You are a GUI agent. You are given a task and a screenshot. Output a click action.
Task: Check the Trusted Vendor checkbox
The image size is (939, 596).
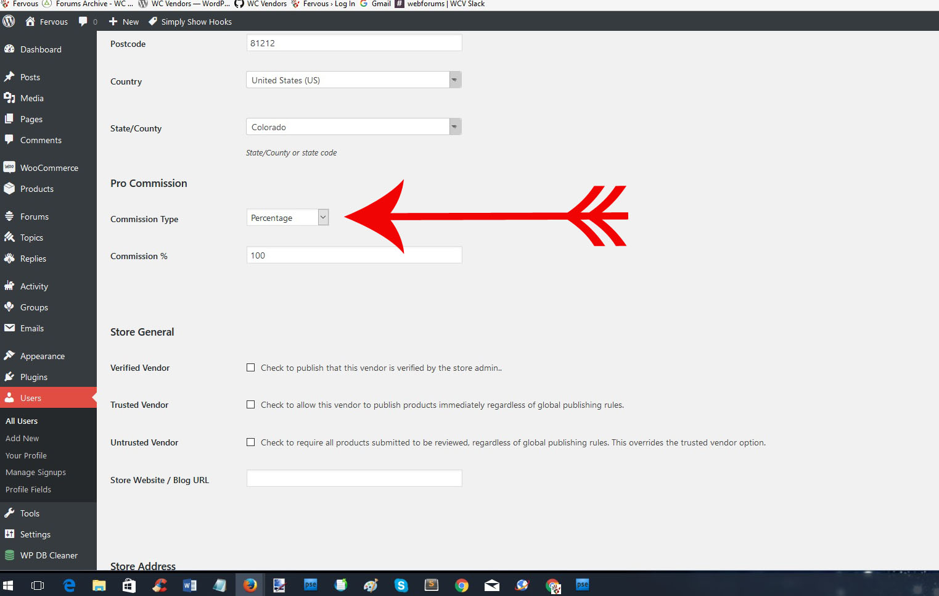click(250, 405)
